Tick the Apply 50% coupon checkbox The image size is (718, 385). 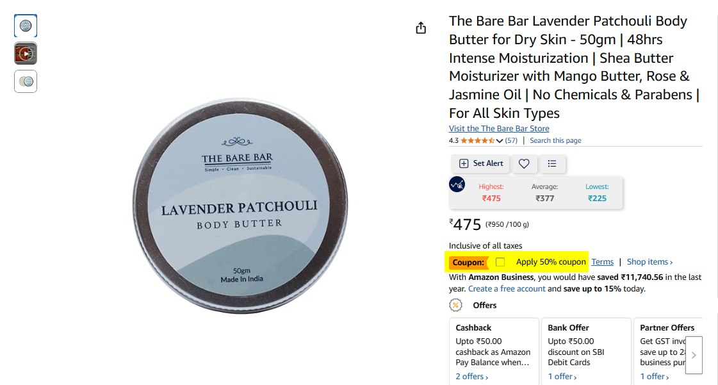[500, 262]
